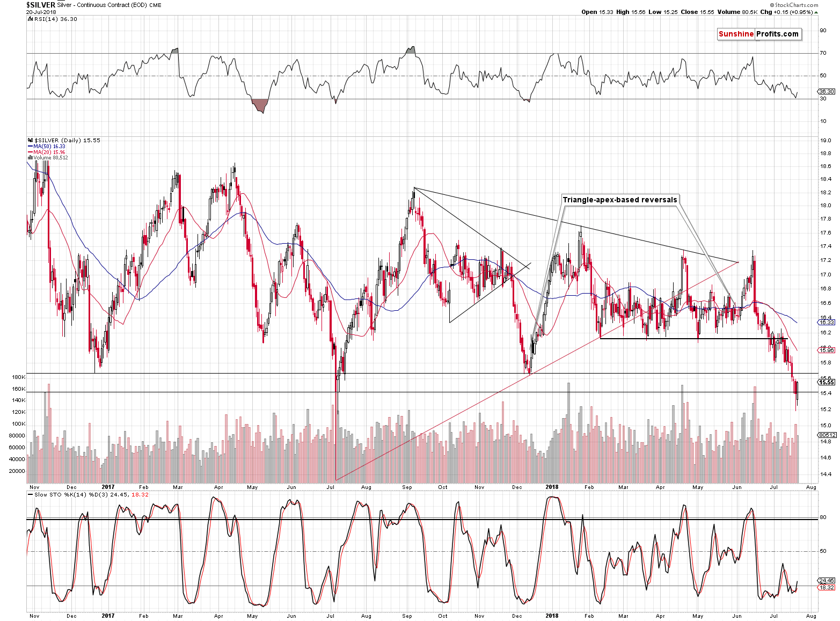
Task: Click the 24.45 stochastic %K tag on axis
Action: point(827,581)
